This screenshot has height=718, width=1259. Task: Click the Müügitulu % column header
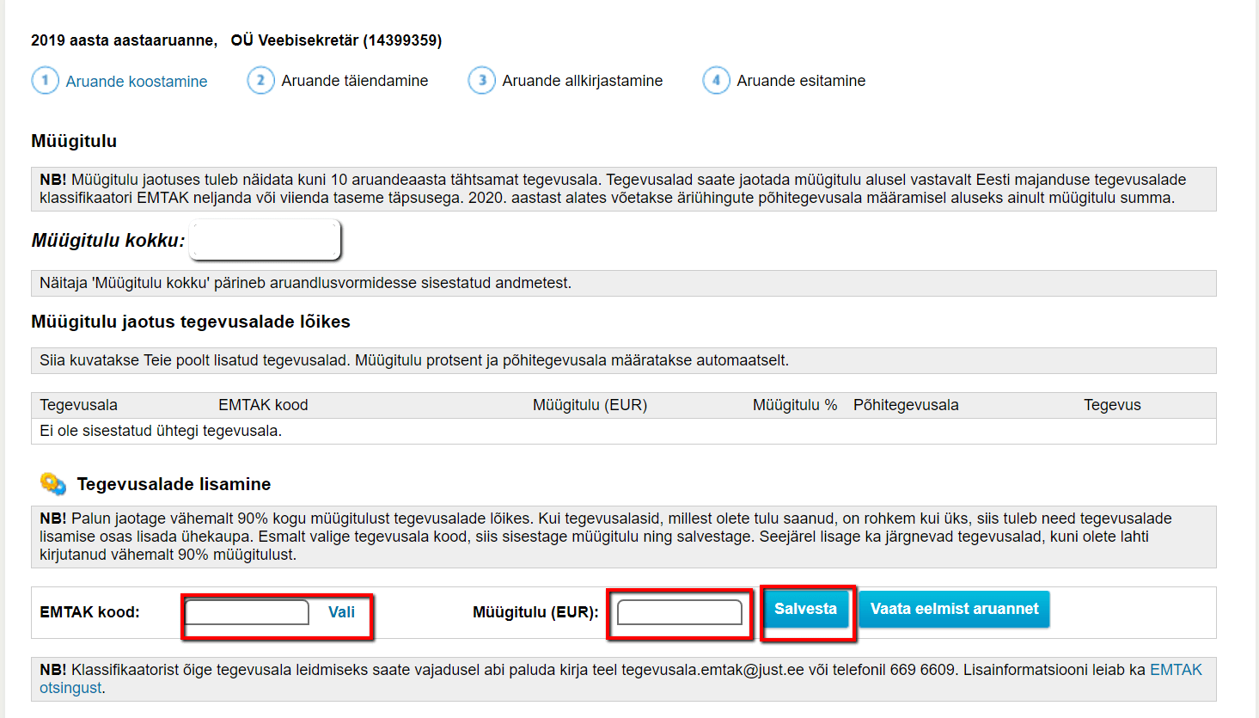(x=795, y=405)
